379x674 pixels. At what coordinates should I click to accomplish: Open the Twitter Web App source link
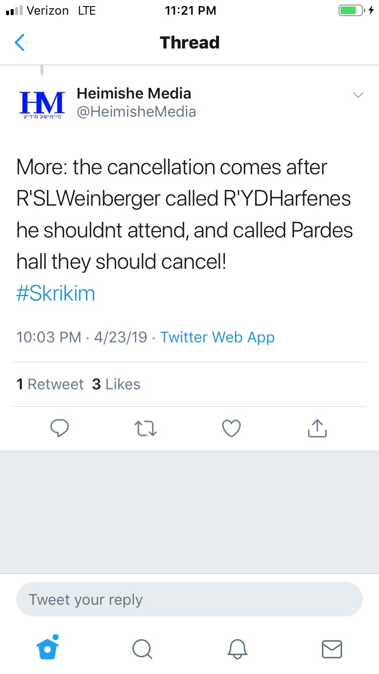coord(217,338)
